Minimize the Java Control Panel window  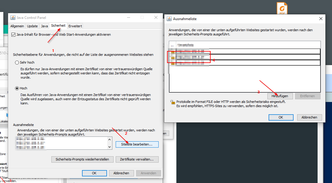pyautogui.click(x=129, y=17)
